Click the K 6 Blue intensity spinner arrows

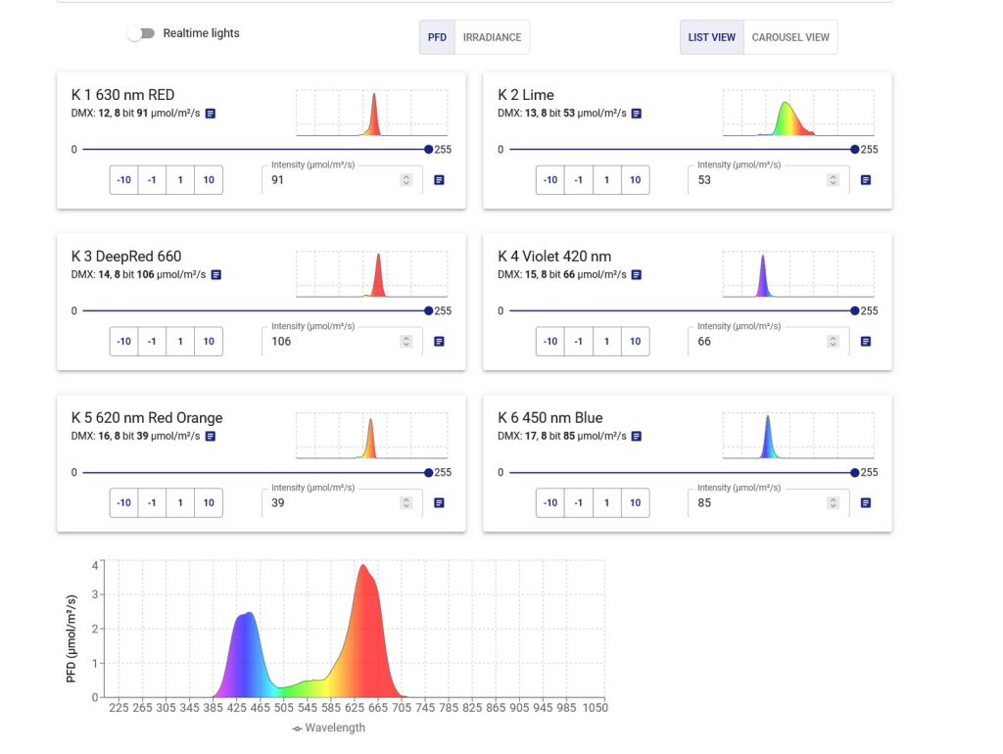tap(833, 502)
